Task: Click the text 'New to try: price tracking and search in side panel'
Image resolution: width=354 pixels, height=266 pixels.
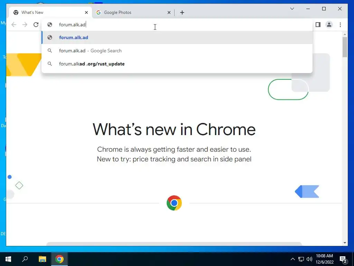Action: [174, 159]
